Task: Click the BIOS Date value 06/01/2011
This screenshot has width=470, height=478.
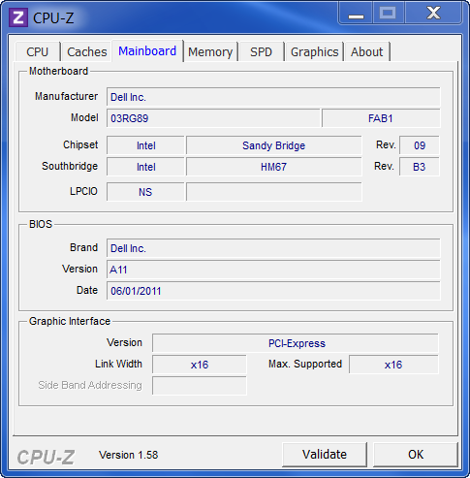Action: pyautogui.click(x=273, y=291)
